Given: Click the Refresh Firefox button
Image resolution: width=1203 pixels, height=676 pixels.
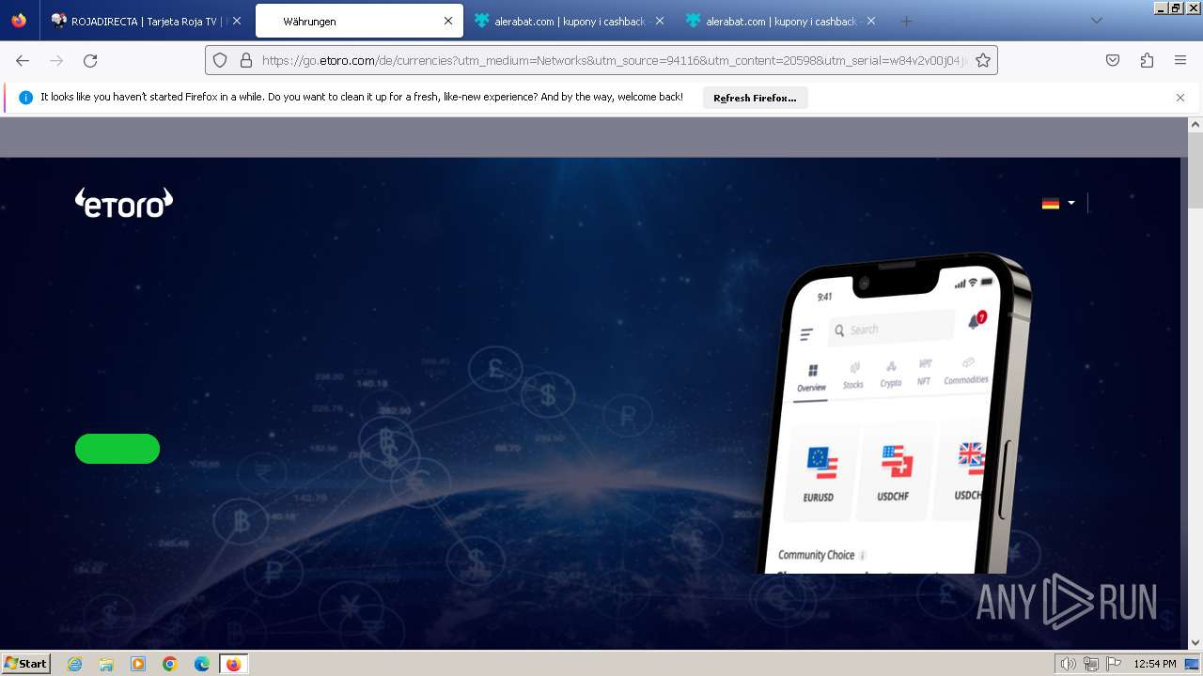Looking at the screenshot, I should point(755,98).
